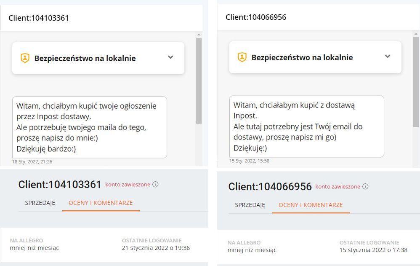Click shield icon in left Bezpieczeństwo card
420x266 pixels.
25,58
